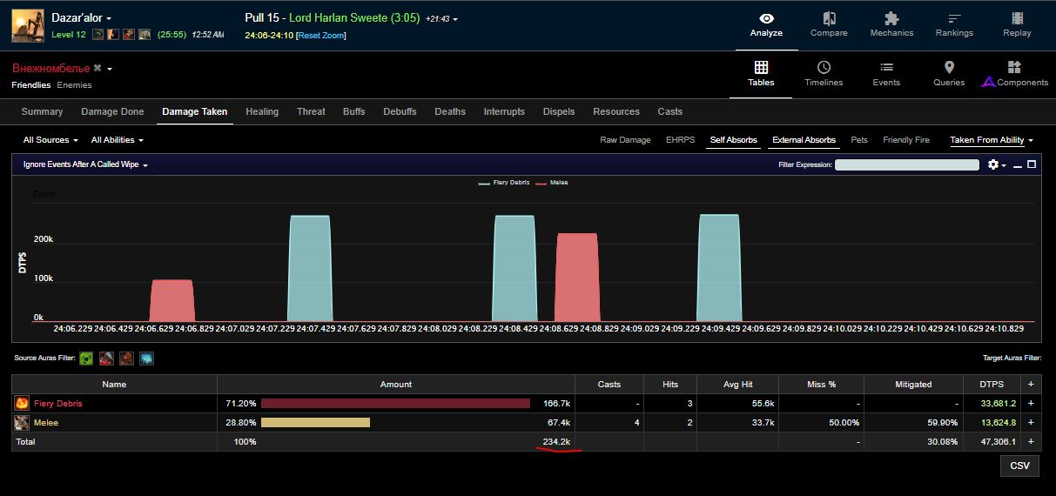The height and width of the screenshot is (496, 1056).
Task: Open the Taken From Ability dropdown
Action: 991,140
